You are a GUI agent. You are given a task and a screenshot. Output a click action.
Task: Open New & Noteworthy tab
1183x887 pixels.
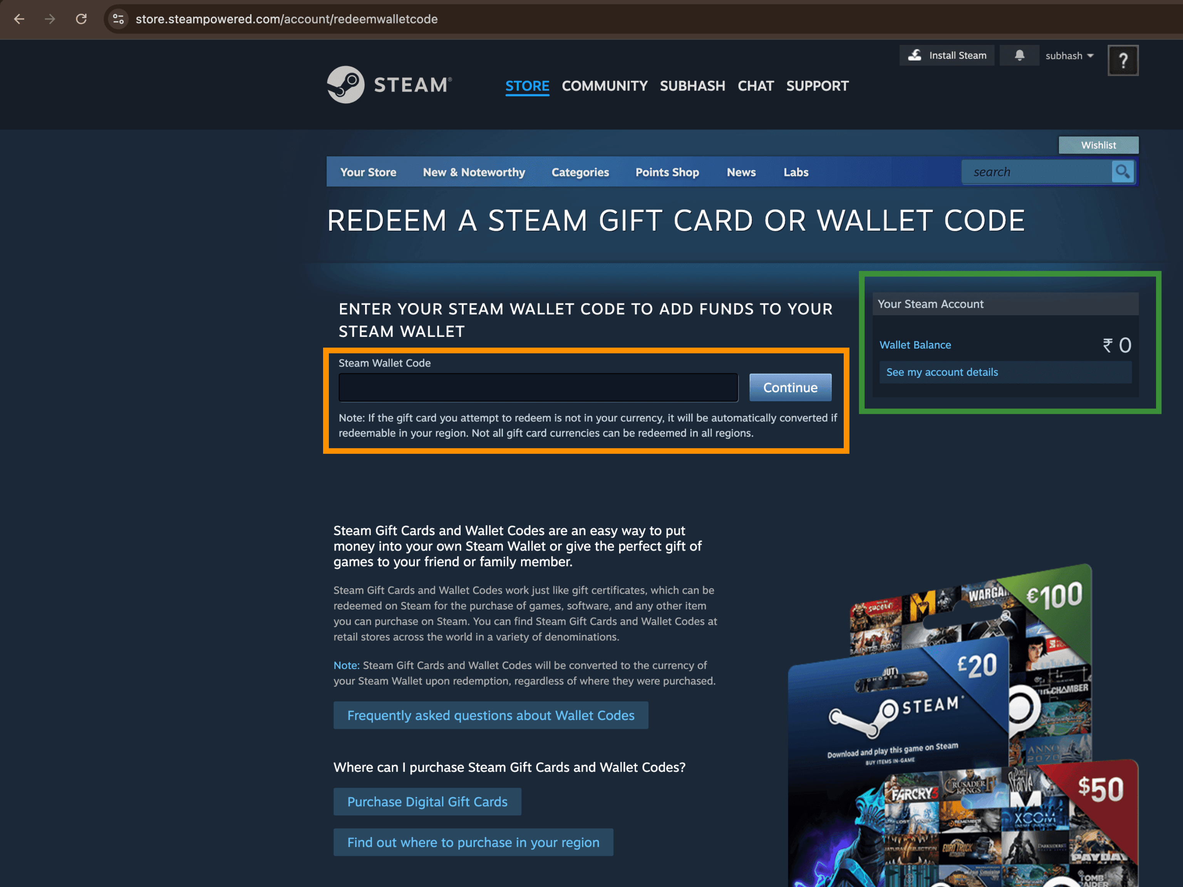pyautogui.click(x=474, y=172)
